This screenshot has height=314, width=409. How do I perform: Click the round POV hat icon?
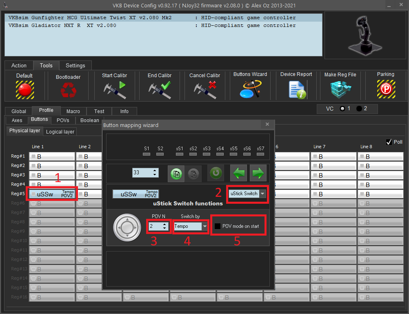click(127, 227)
